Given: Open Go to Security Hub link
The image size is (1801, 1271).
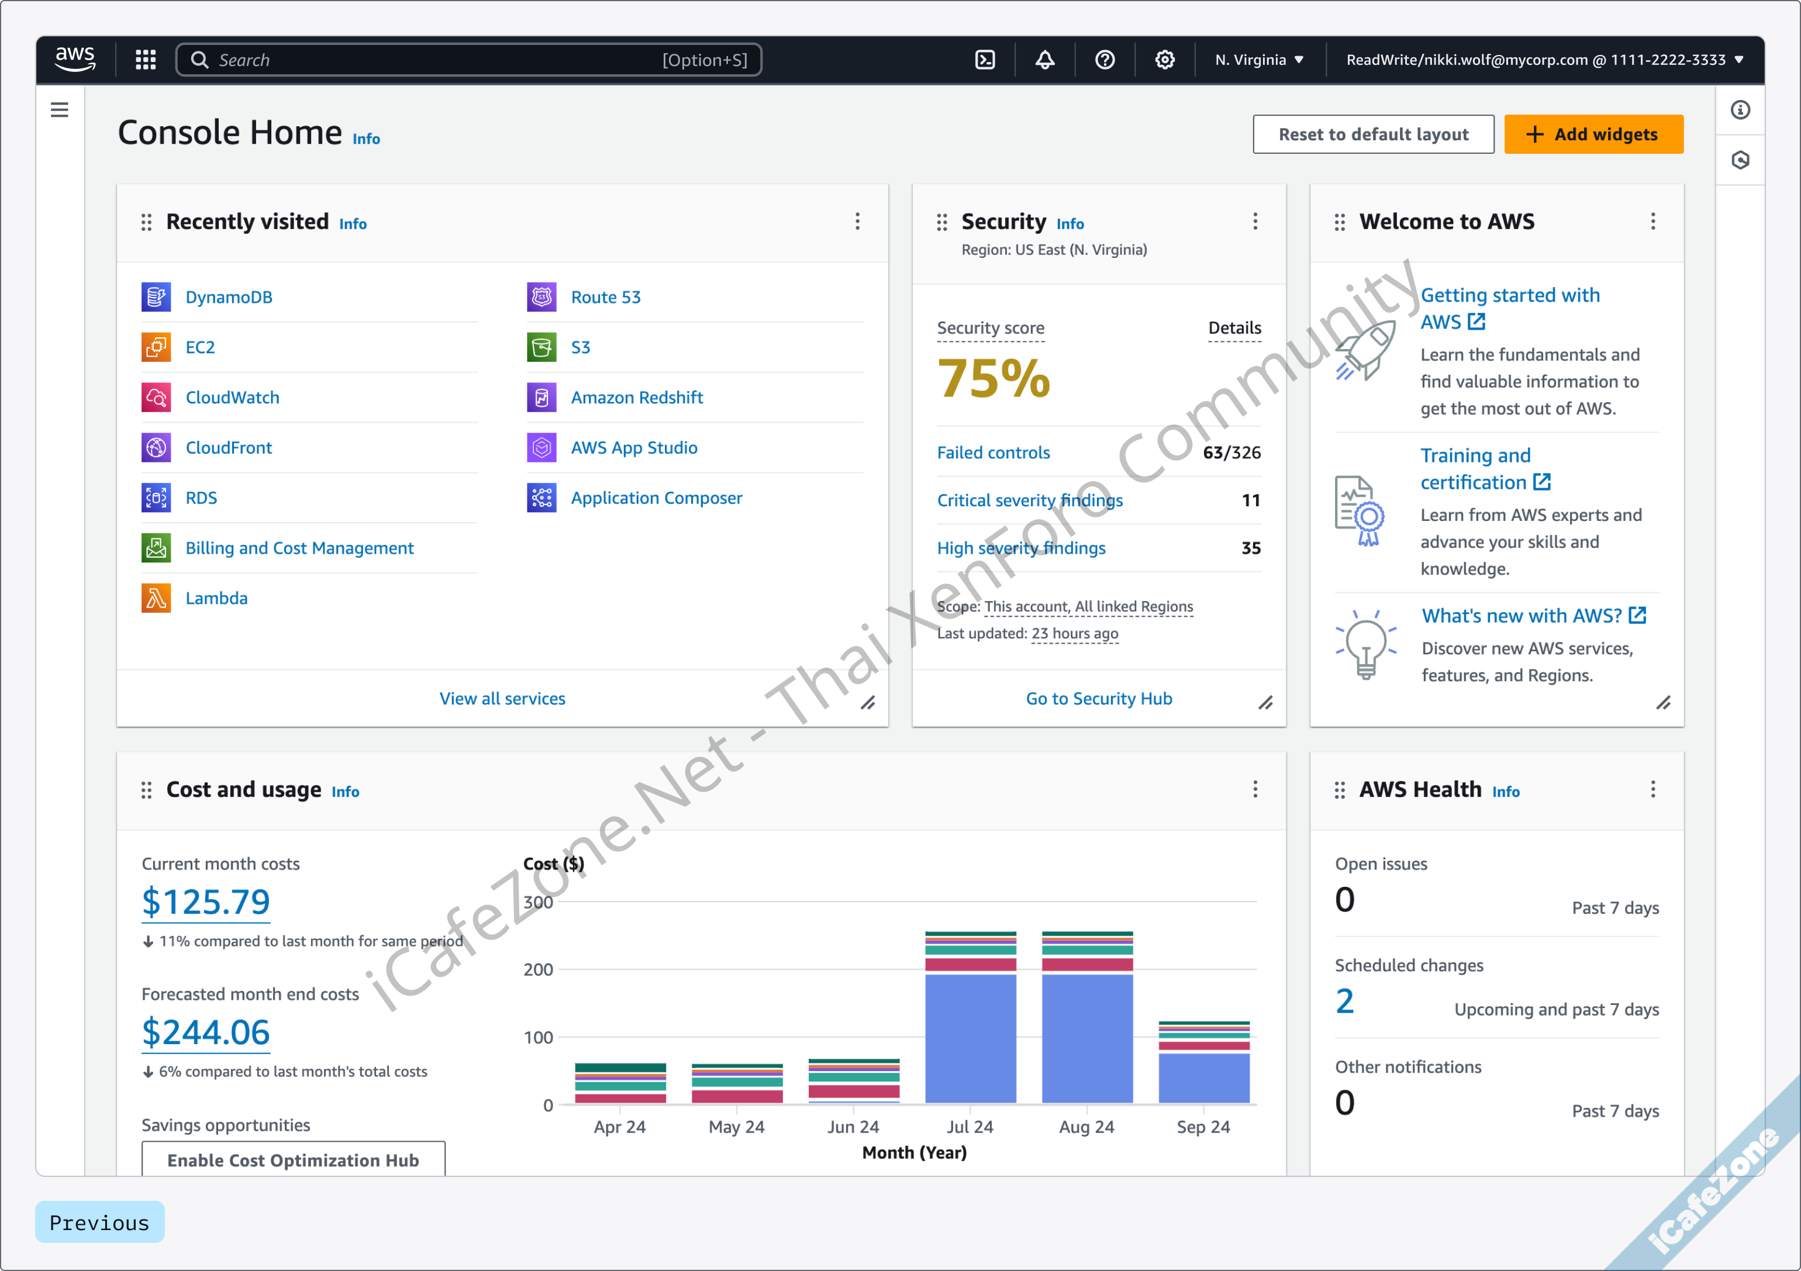Looking at the screenshot, I should click(1098, 699).
